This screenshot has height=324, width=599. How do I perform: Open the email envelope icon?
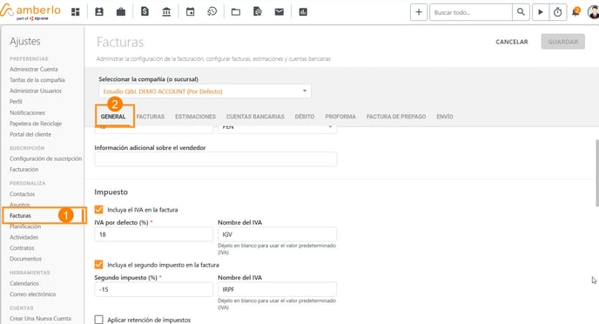pos(279,12)
